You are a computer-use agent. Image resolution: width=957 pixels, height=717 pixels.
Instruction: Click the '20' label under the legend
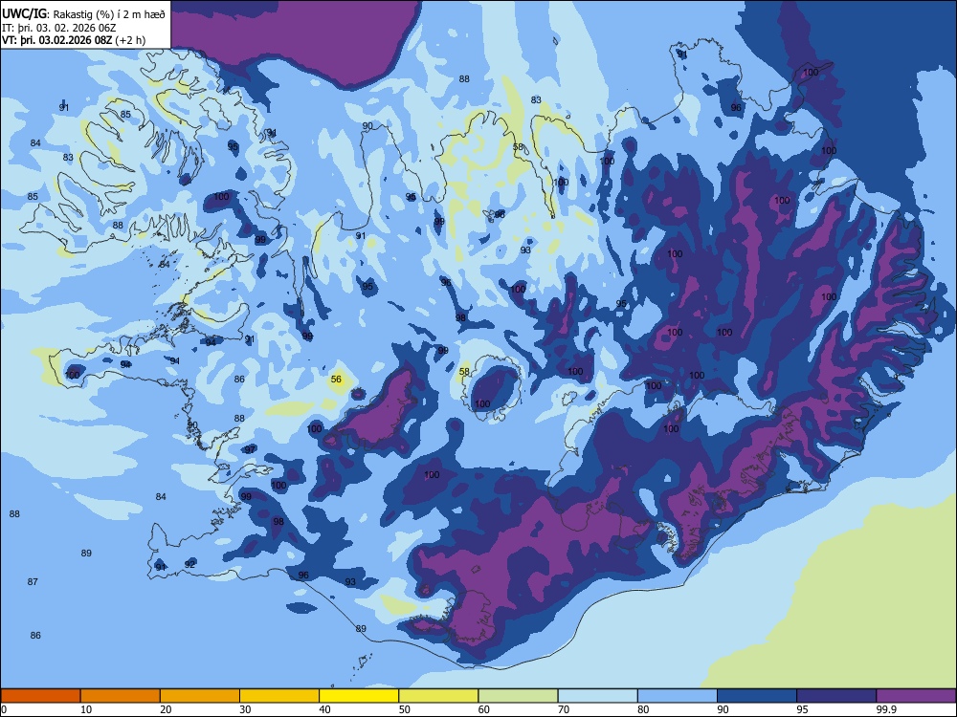click(x=166, y=709)
